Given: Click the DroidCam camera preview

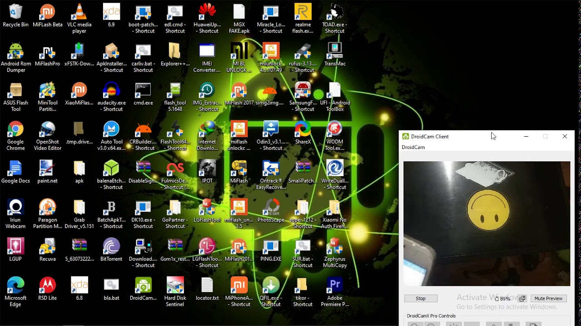Looking at the screenshot, I should pos(487,224).
